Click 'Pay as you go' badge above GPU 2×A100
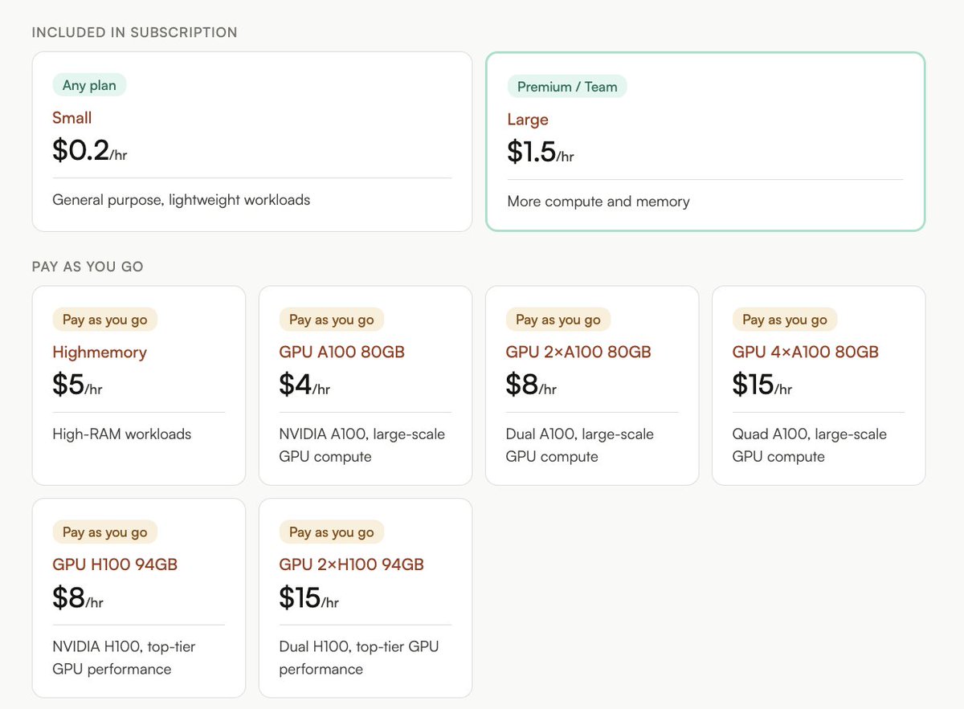 [x=558, y=320]
